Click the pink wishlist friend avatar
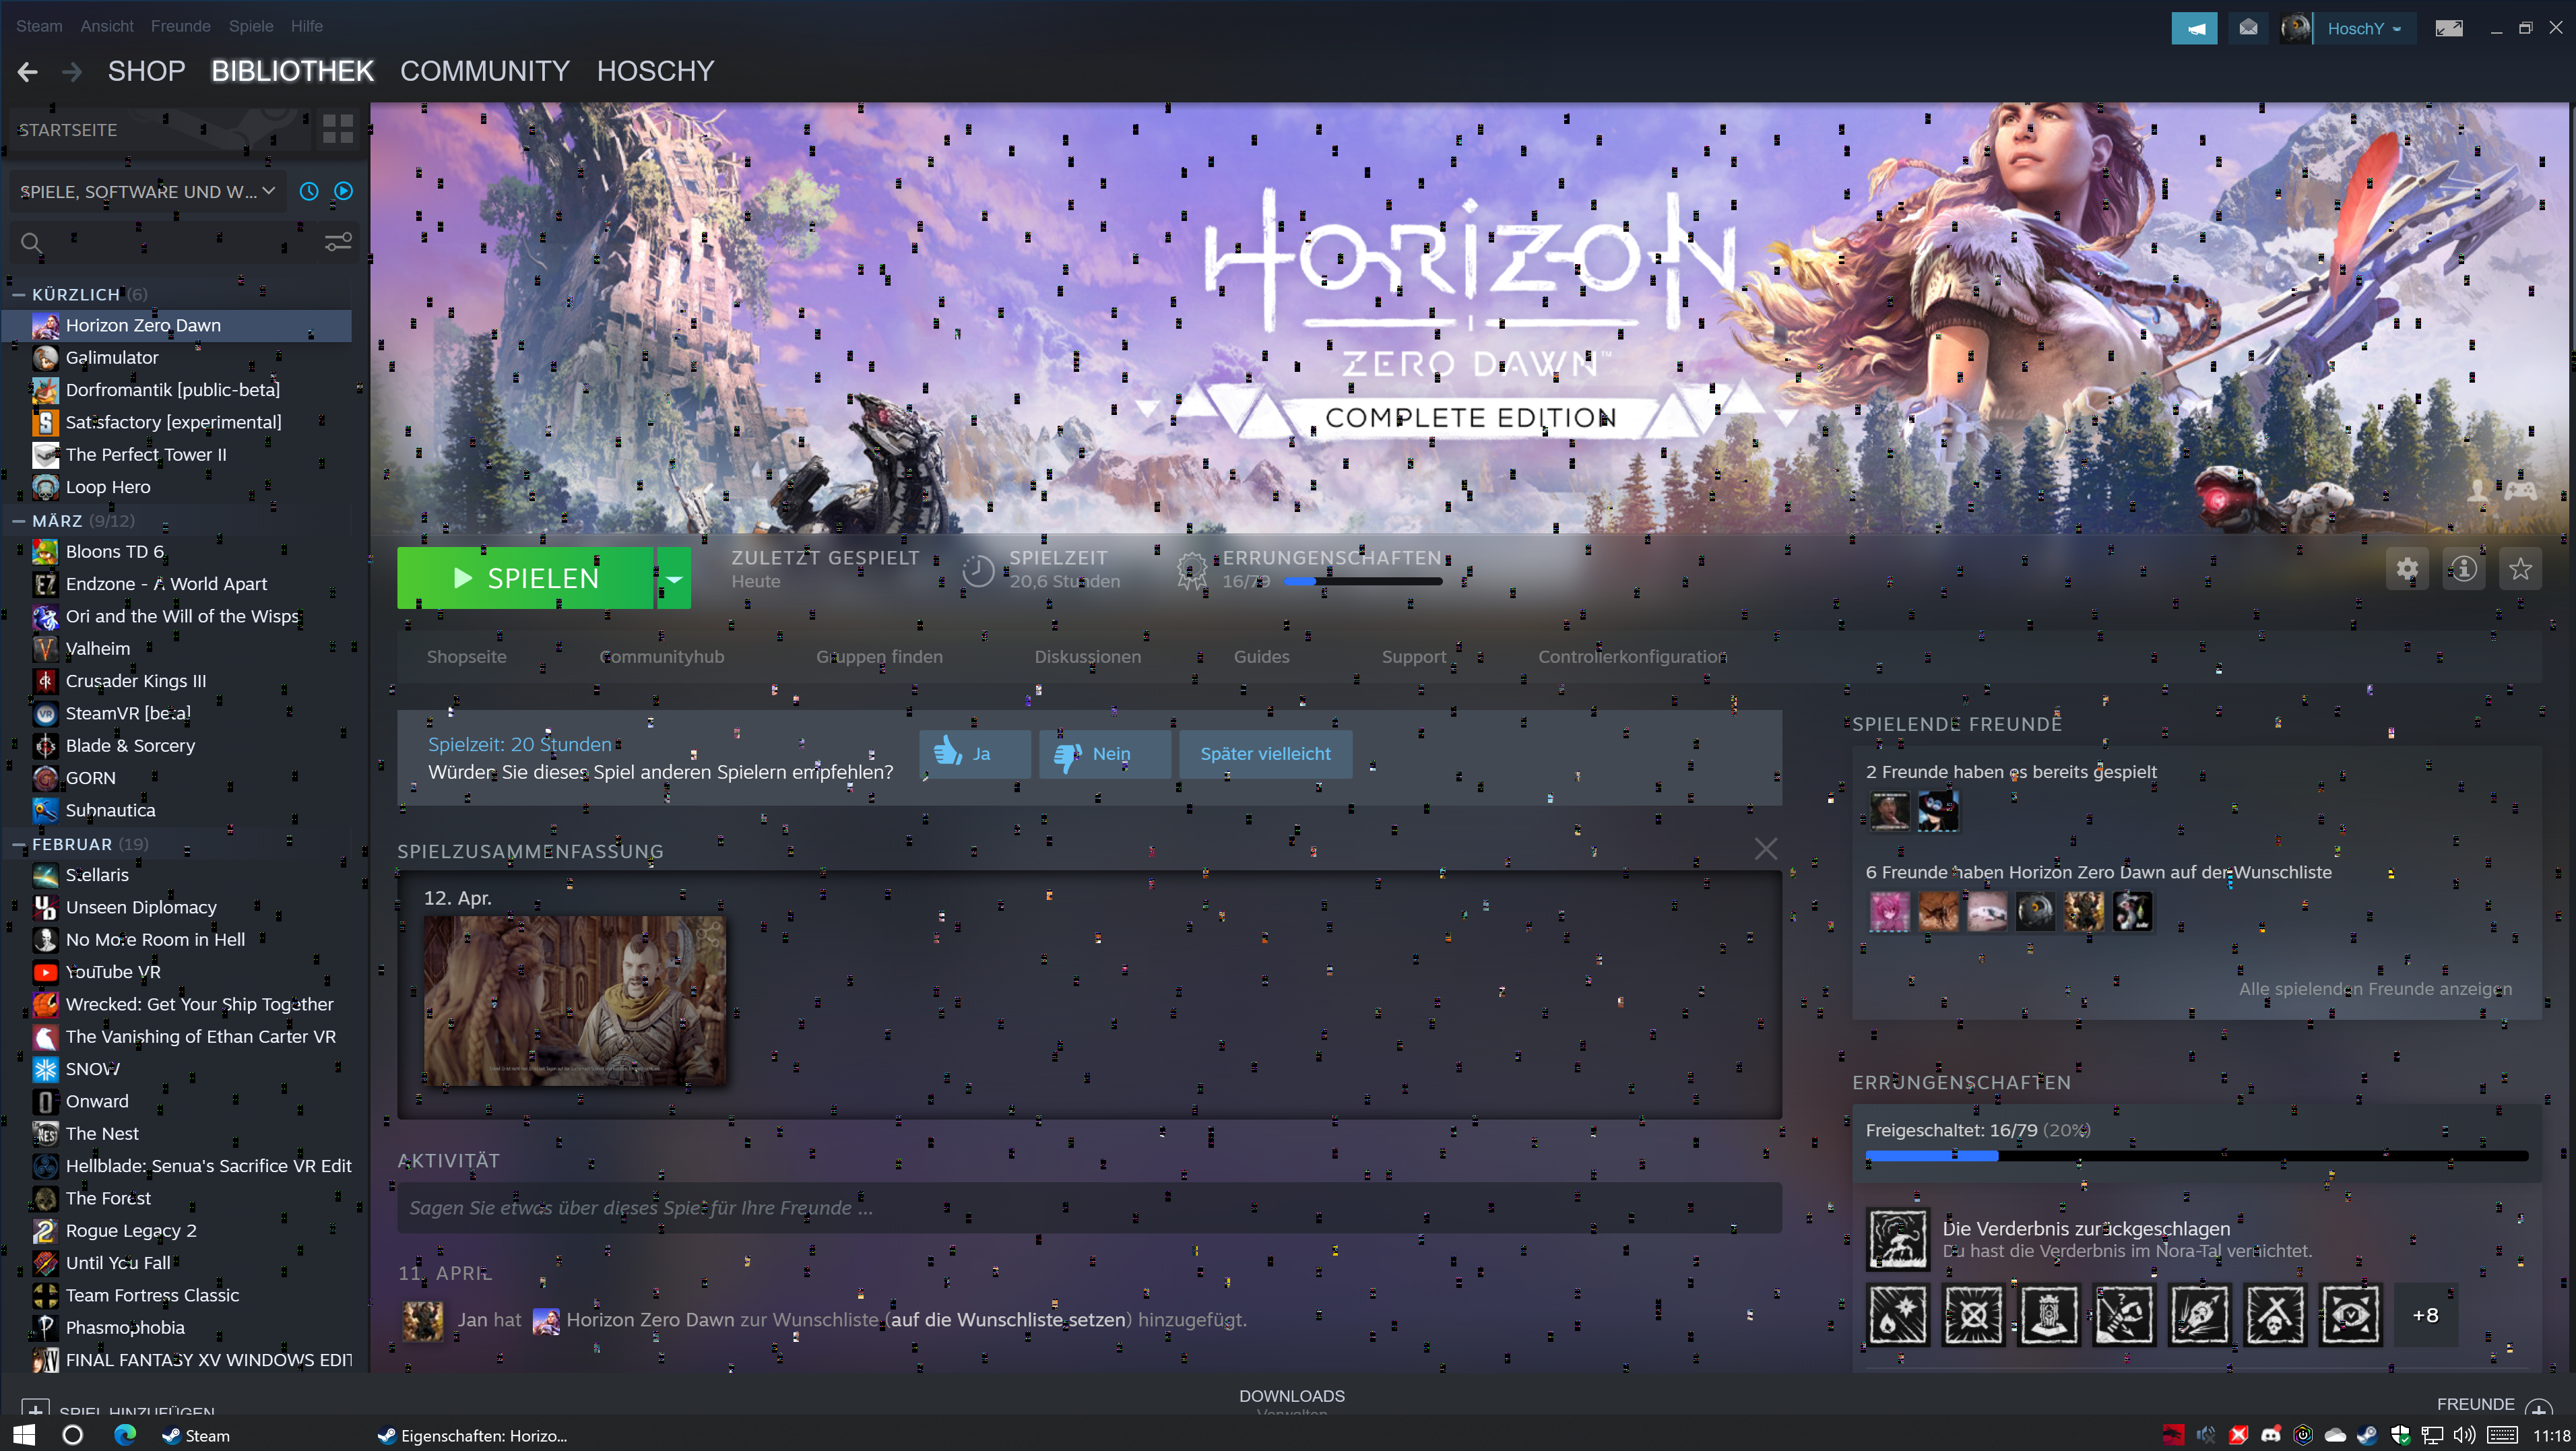This screenshot has height=1451, width=2576. coord(1889,912)
